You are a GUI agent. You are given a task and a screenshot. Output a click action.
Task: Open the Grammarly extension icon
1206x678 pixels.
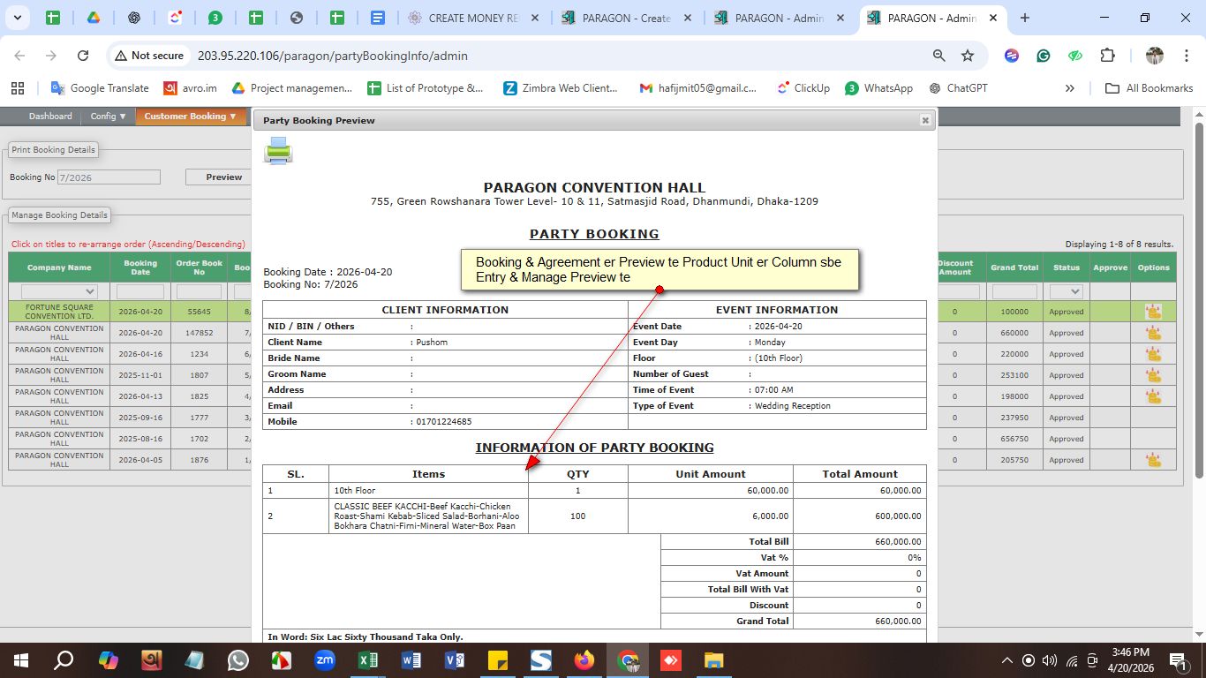pos(1044,56)
